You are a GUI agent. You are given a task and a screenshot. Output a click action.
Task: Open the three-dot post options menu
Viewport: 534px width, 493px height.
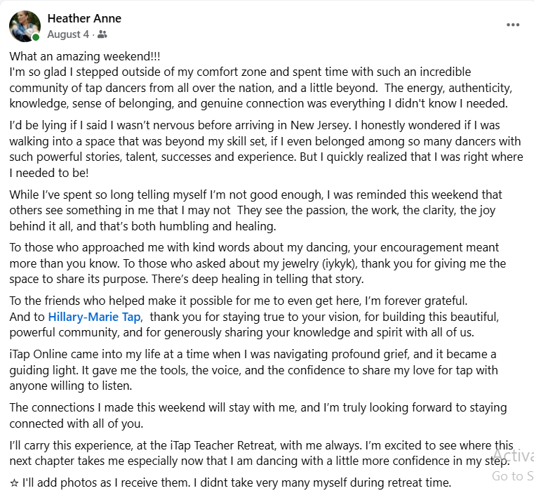pos(513,25)
